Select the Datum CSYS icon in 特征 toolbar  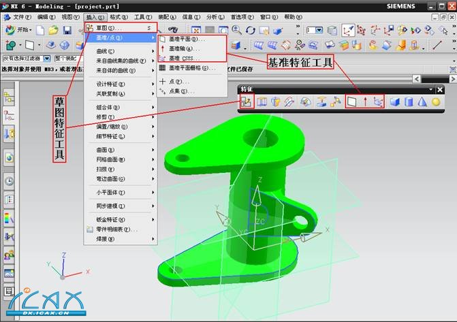click(377, 101)
